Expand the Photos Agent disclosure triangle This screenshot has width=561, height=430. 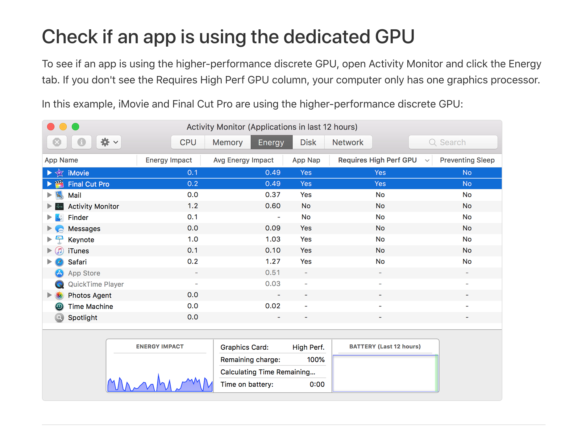click(x=49, y=295)
